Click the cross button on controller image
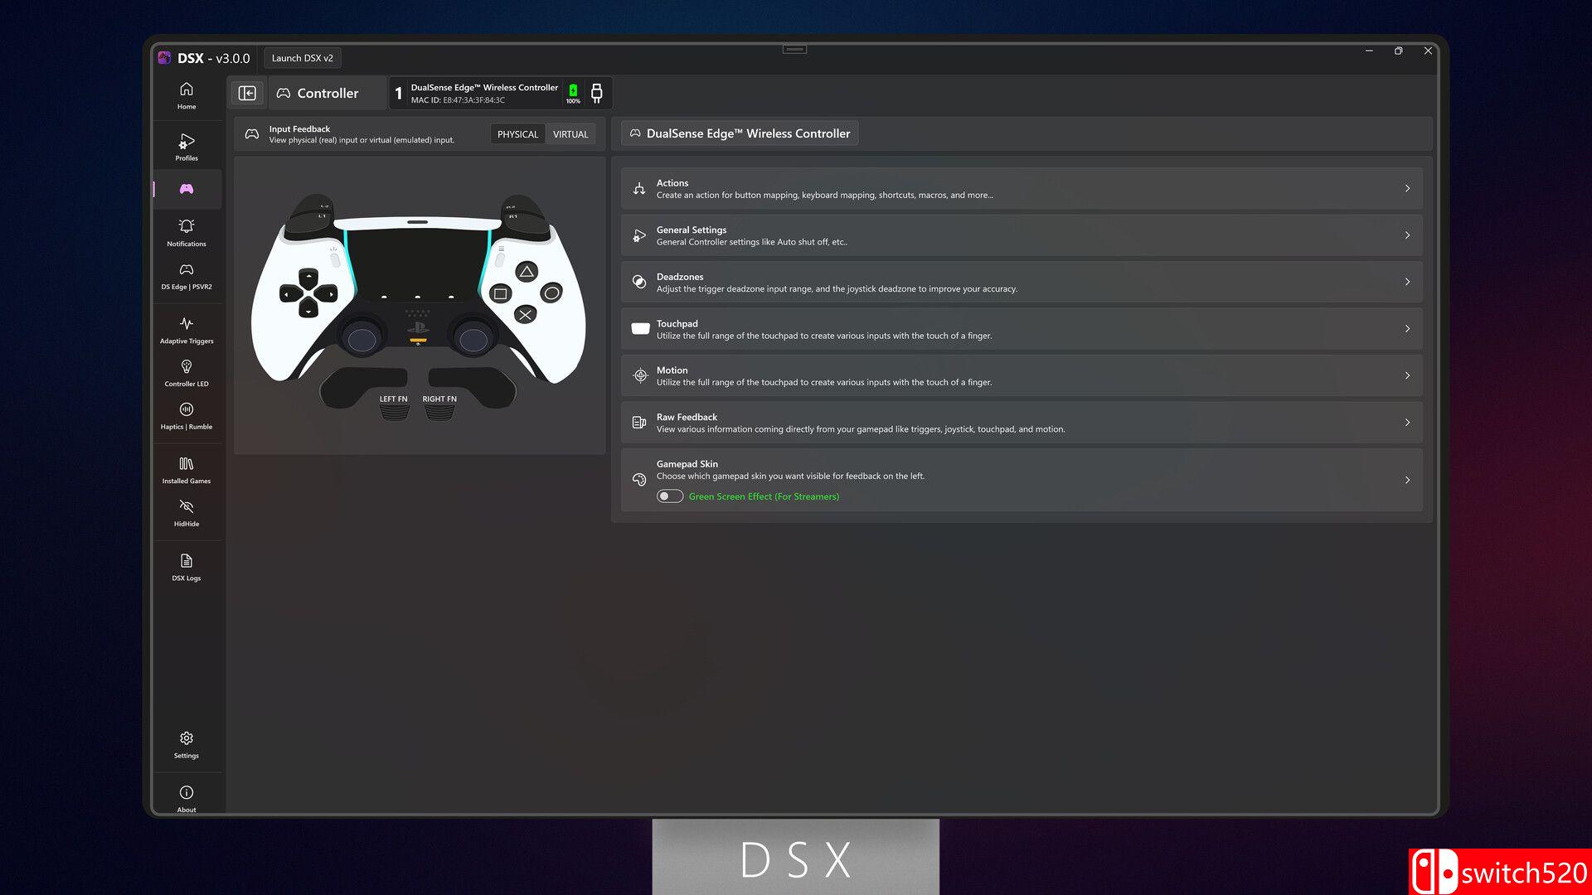The width and height of the screenshot is (1592, 895). [x=525, y=315]
